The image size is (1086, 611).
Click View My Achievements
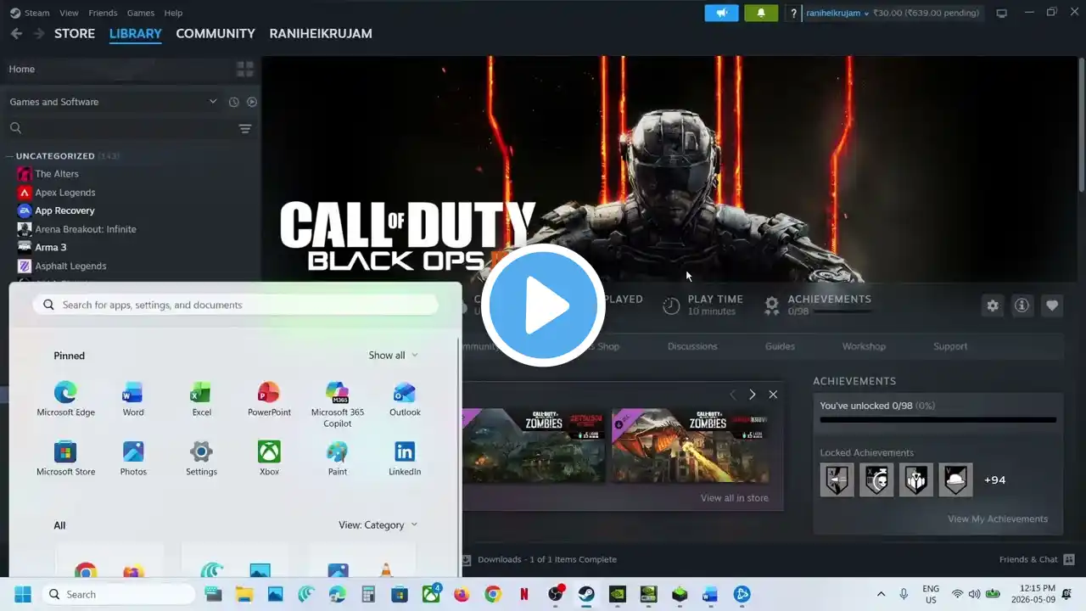(x=998, y=519)
